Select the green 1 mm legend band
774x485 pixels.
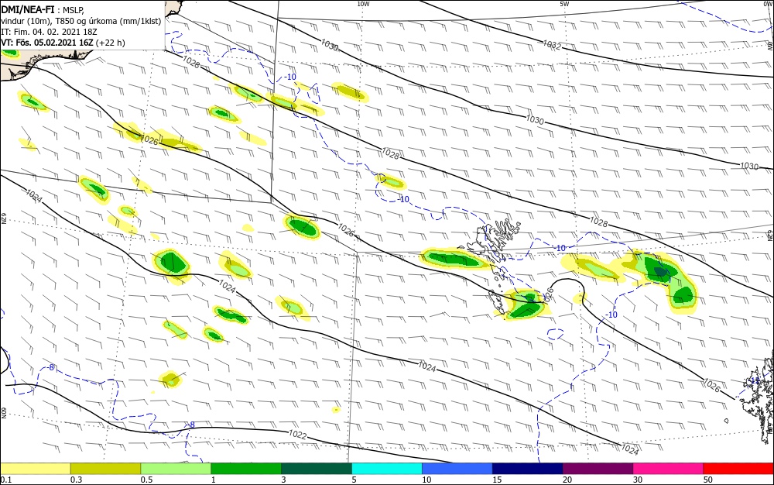(246, 469)
